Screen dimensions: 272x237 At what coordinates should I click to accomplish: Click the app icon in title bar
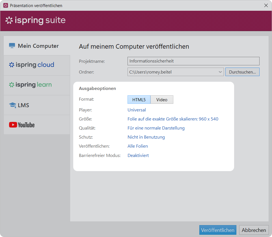[6, 5]
